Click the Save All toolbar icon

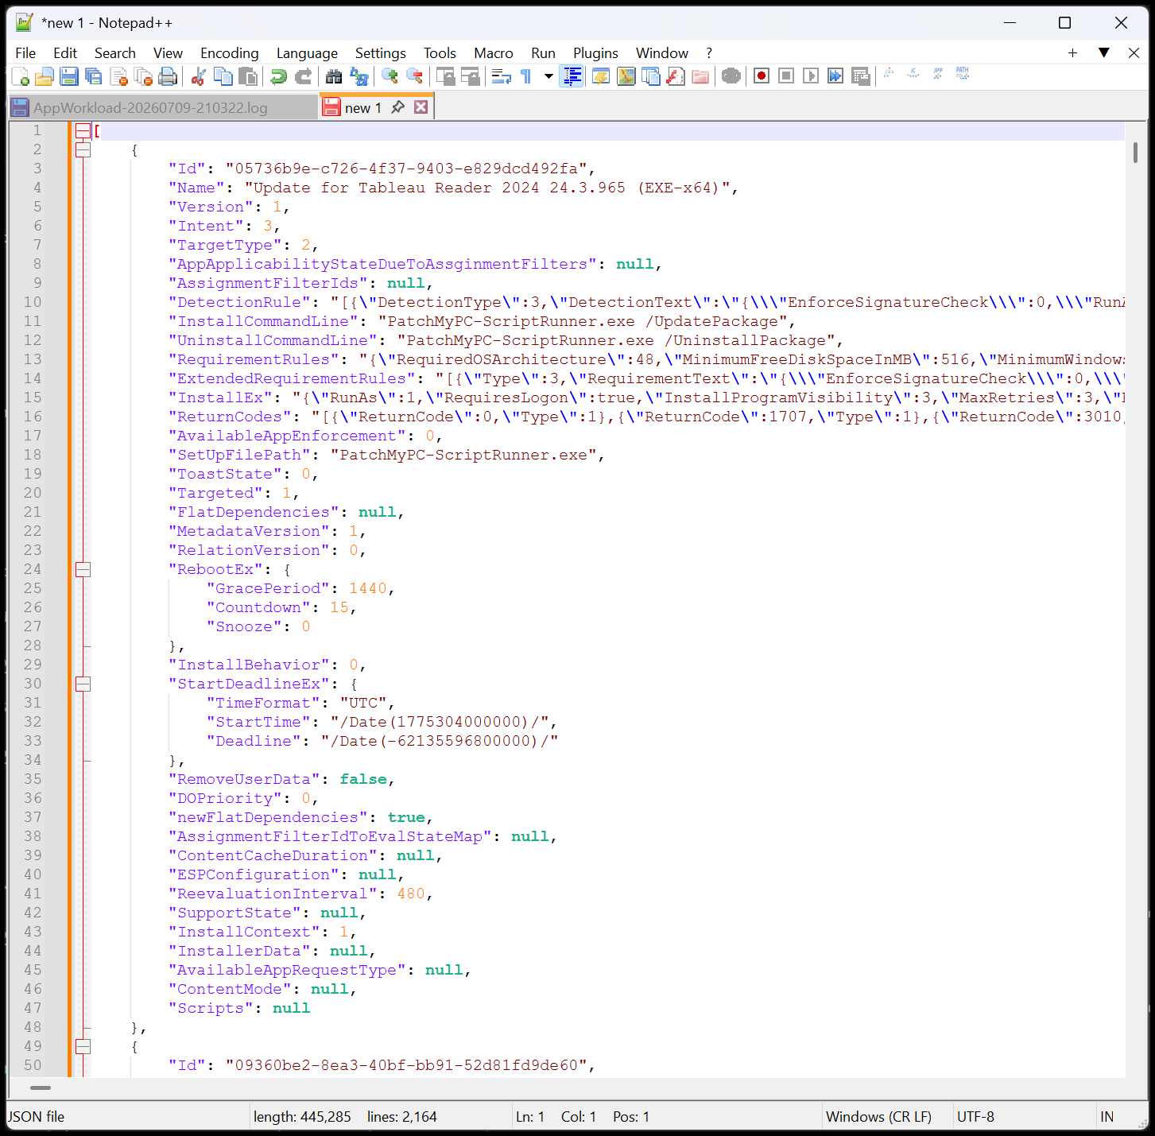point(94,76)
